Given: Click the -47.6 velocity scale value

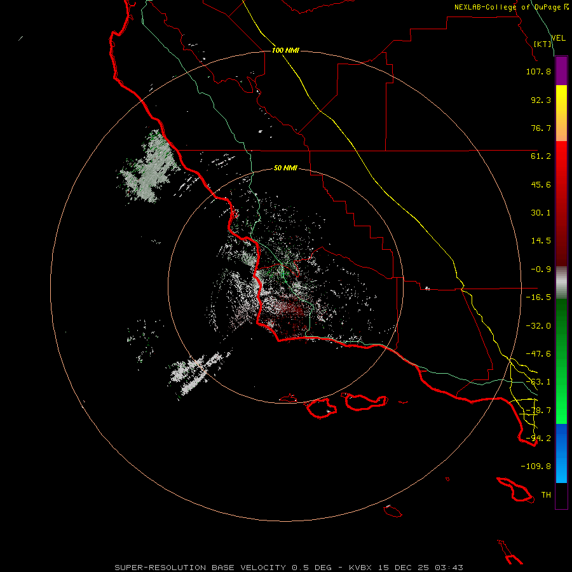Looking at the screenshot, I should point(538,354).
